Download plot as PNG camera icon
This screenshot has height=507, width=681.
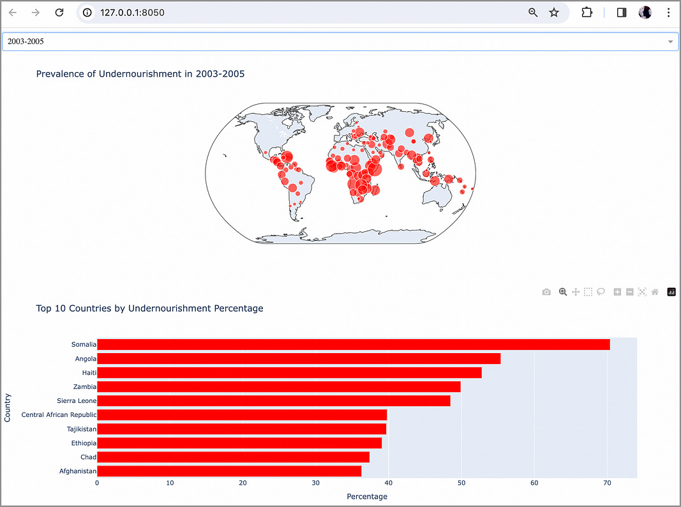(x=546, y=292)
